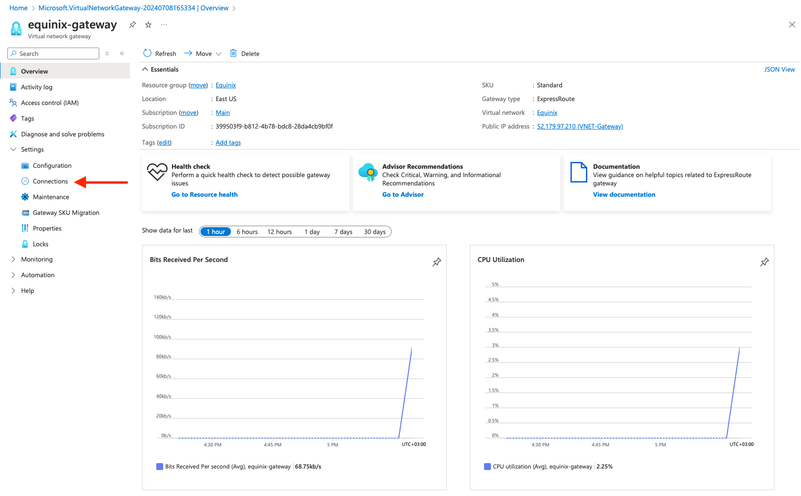Click CPU Utilization chart title

tap(501, 260)
